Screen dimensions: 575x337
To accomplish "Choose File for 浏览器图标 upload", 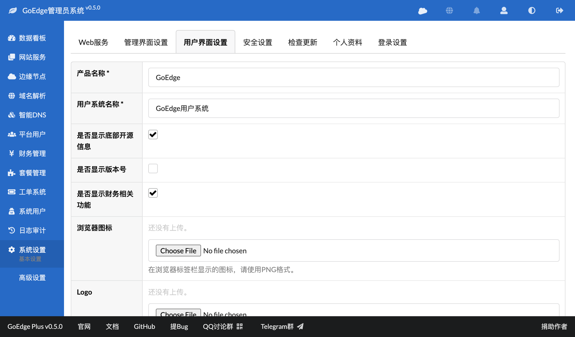I will (x=178, y=251).
